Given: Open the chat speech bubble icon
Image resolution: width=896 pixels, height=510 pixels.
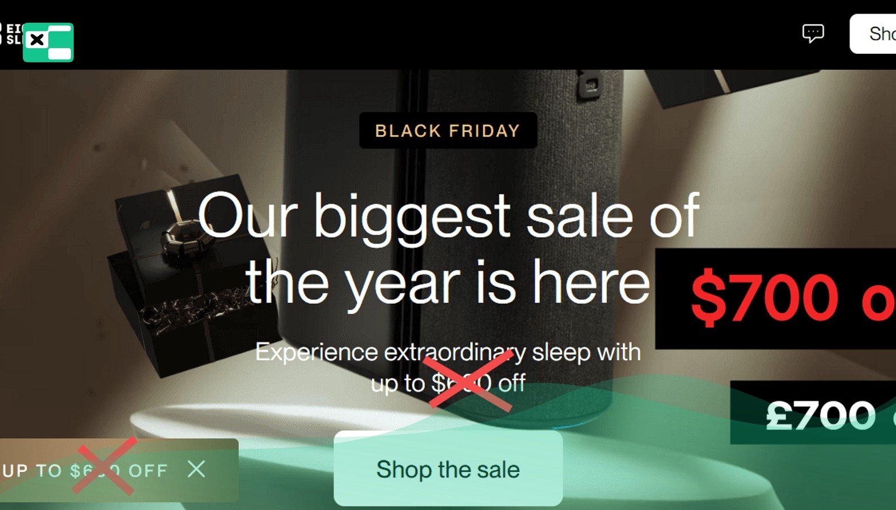Looking at the screenshot, I should (813, 33).
